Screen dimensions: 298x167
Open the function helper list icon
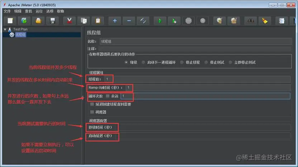click(x=282, y=21)
